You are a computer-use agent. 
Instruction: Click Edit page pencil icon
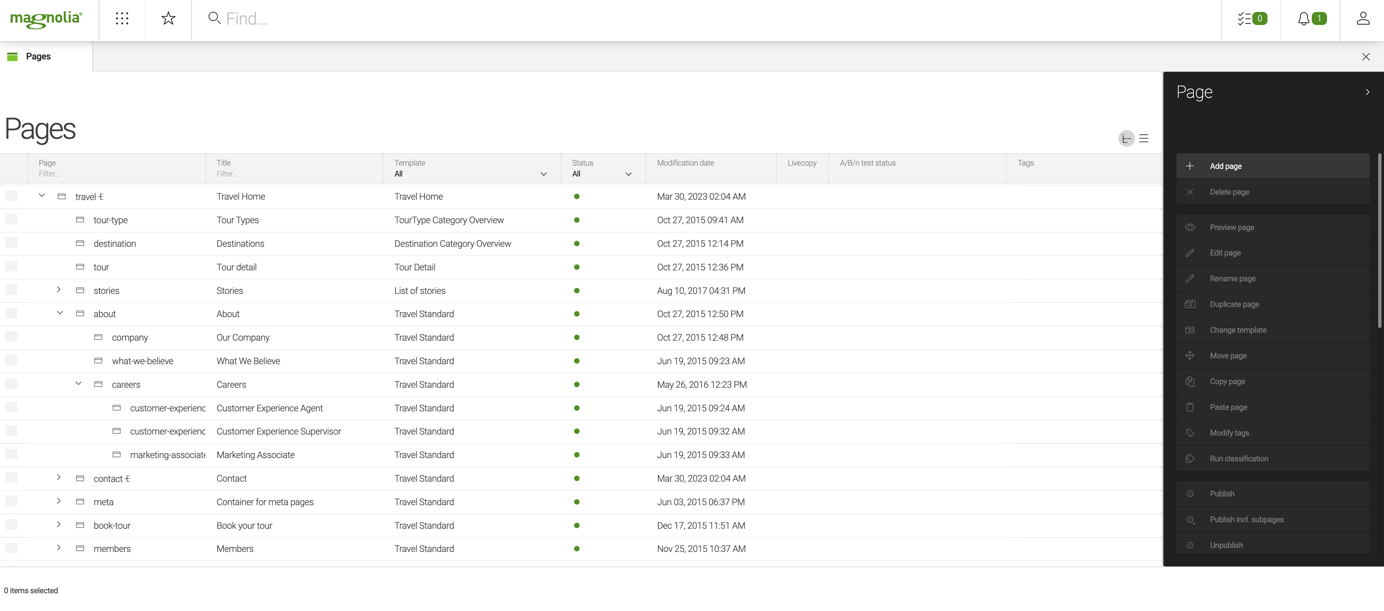[x=1190, y=253]
